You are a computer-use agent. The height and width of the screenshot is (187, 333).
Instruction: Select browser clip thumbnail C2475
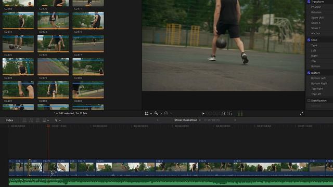tap(18, 44)
